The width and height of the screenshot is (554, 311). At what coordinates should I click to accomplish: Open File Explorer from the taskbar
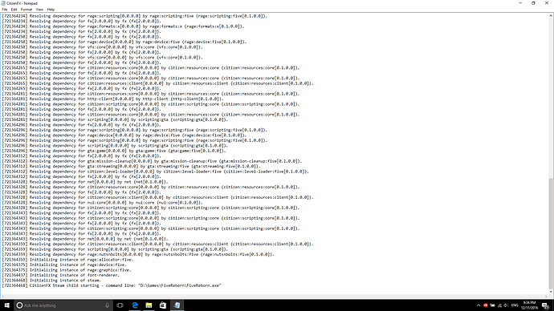click(x=149, y=305)
